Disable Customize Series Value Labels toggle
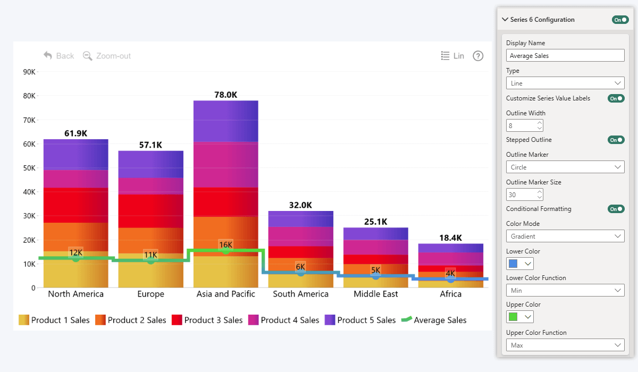638x372 pixels. [616, 98]
